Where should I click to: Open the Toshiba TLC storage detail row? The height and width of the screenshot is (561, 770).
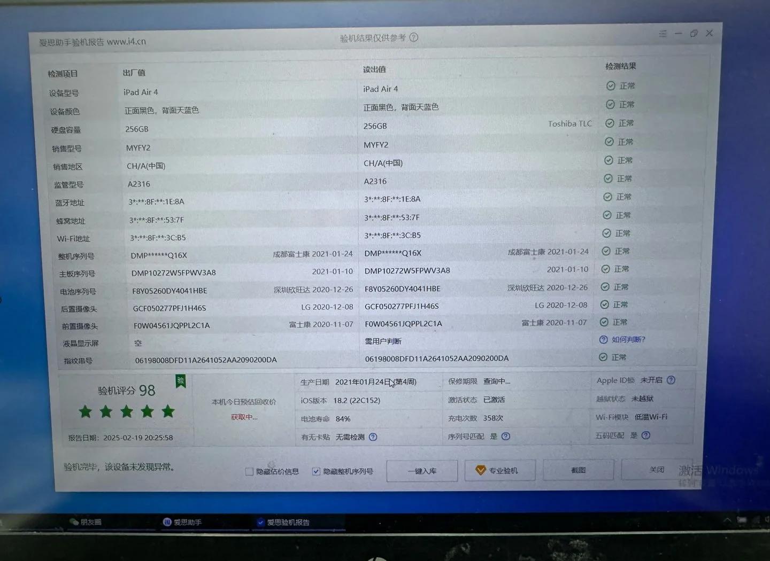tap(570, 123)
